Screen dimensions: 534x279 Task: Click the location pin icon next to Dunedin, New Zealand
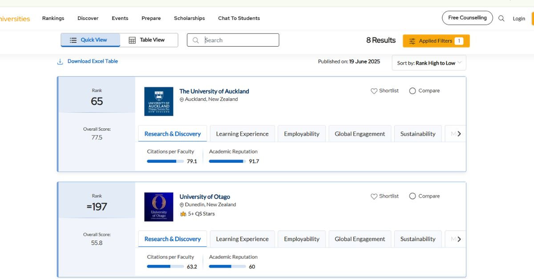tap(182, 205)
